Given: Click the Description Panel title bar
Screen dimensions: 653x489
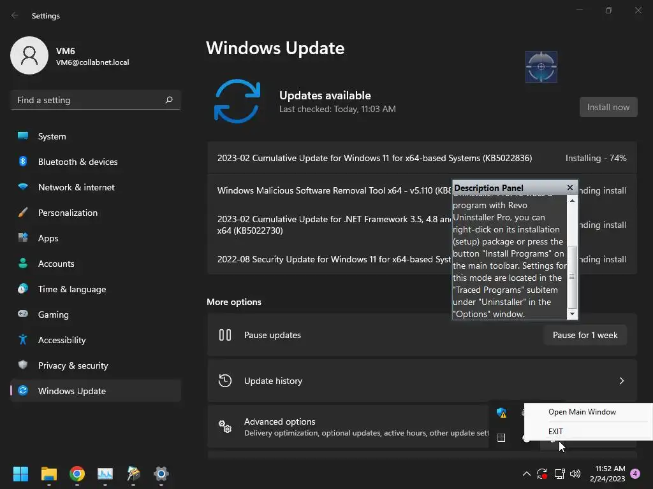Looking at the screenshot, I should 509,188.
